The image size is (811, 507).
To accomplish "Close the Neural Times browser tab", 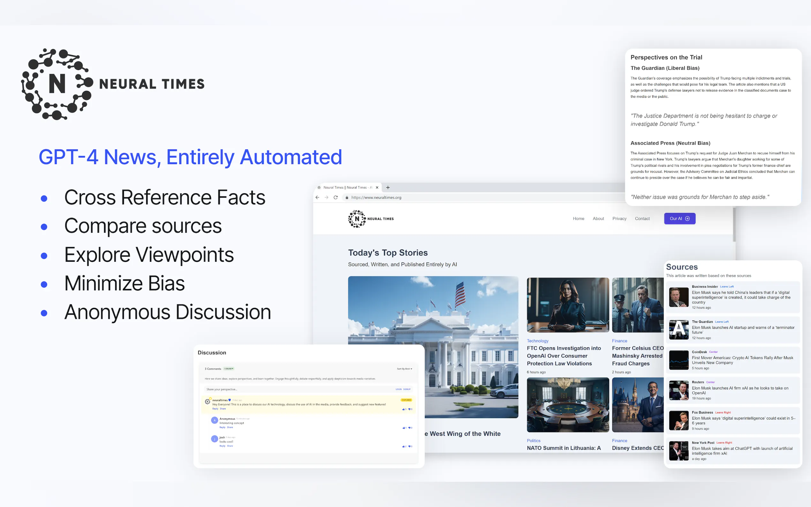I will [x=377, y=187].
